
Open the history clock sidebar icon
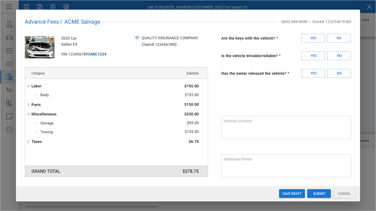9,129
